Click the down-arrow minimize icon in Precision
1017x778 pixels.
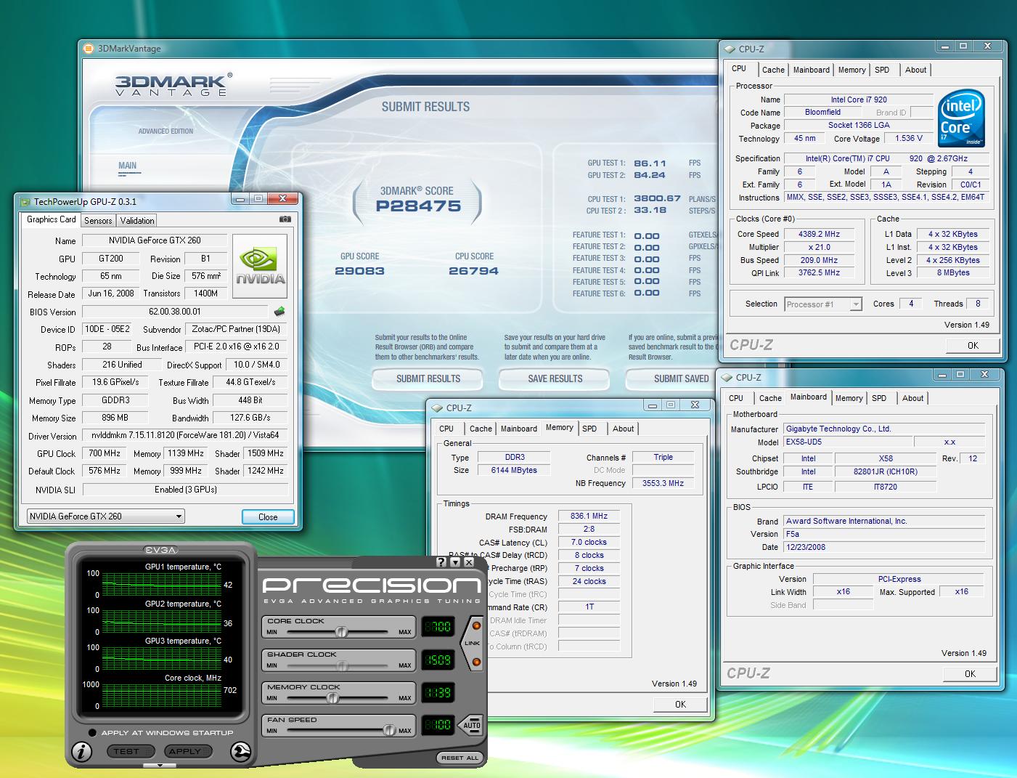(455, 562)
